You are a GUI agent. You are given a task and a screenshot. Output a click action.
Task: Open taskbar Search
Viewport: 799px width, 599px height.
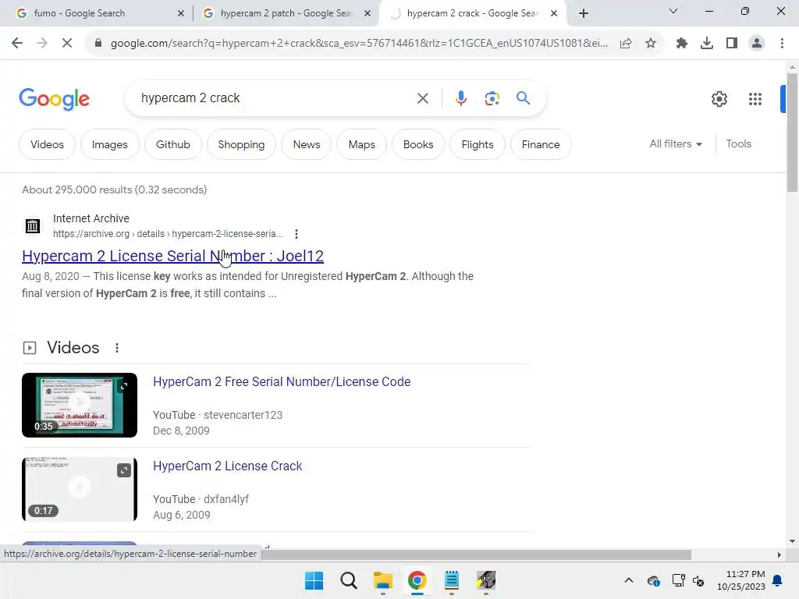coord(349,580)
